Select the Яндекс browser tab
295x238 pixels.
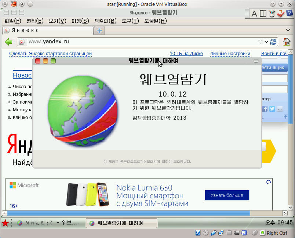coord(48,30)
